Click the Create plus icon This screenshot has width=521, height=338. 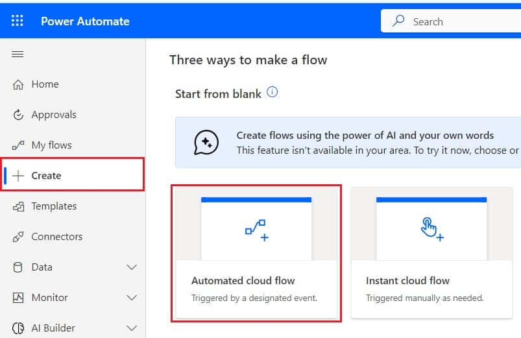[x=18, y=175]
